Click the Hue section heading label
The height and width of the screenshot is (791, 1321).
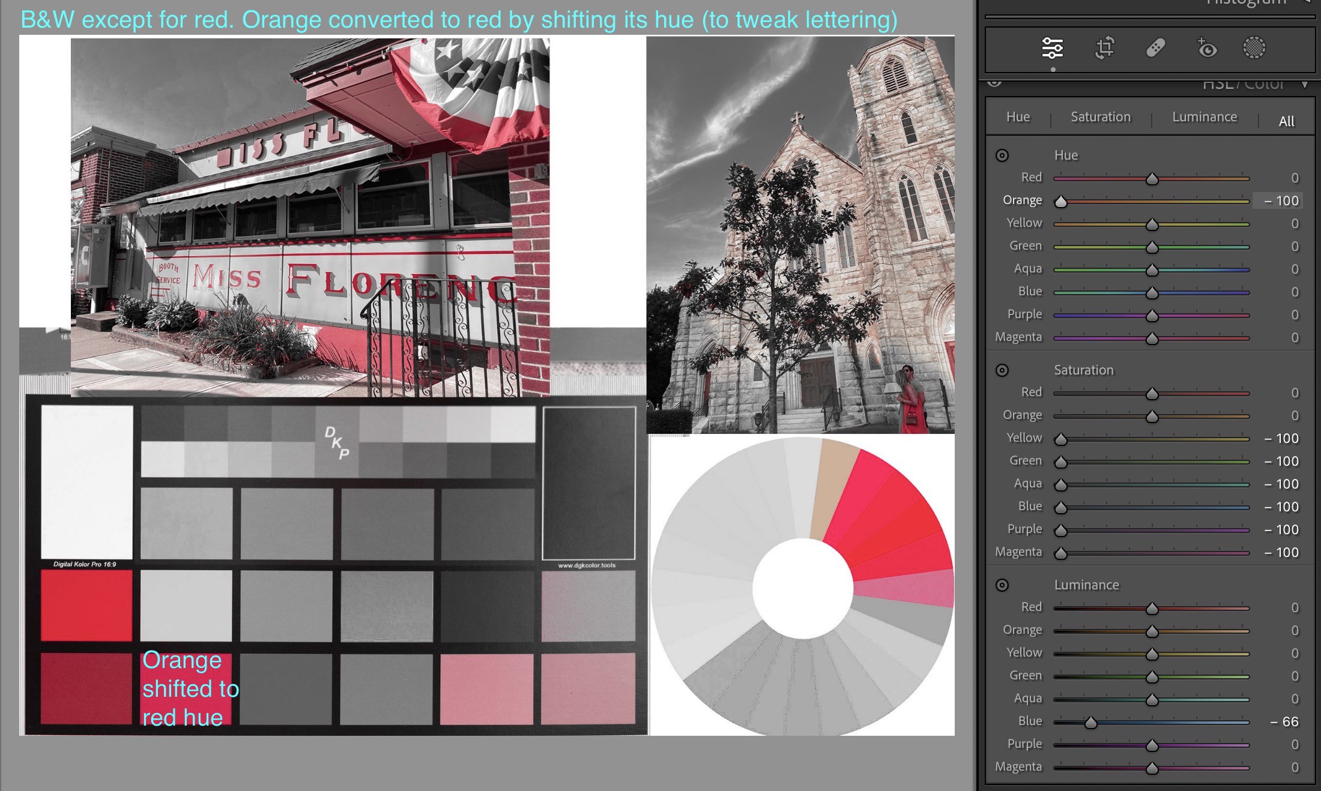[x=1066, y=155]
